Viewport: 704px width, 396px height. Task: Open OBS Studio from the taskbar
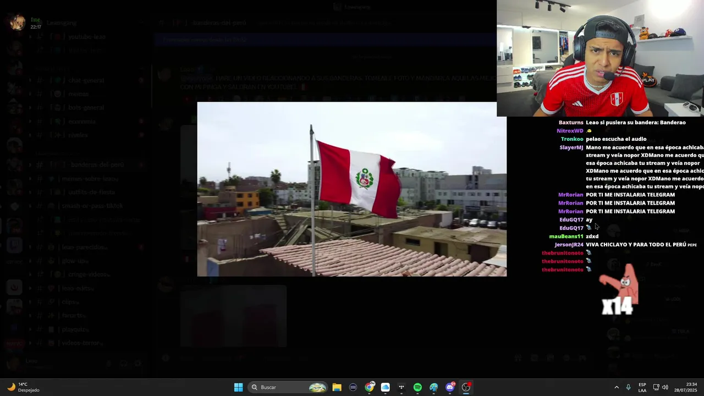tap(466, 387)
